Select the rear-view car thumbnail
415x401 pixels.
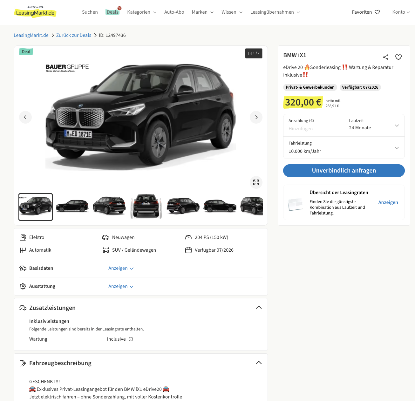[146, 207]
